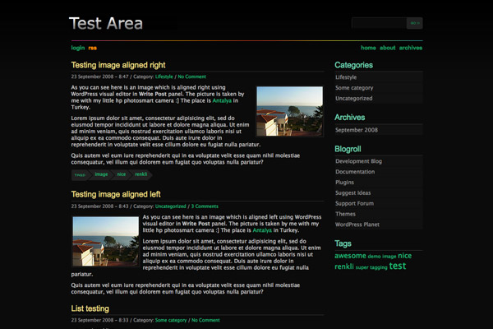Select the 'renkli' tag below first post
The image size is (493, 329).
click(x=141, y=174)
